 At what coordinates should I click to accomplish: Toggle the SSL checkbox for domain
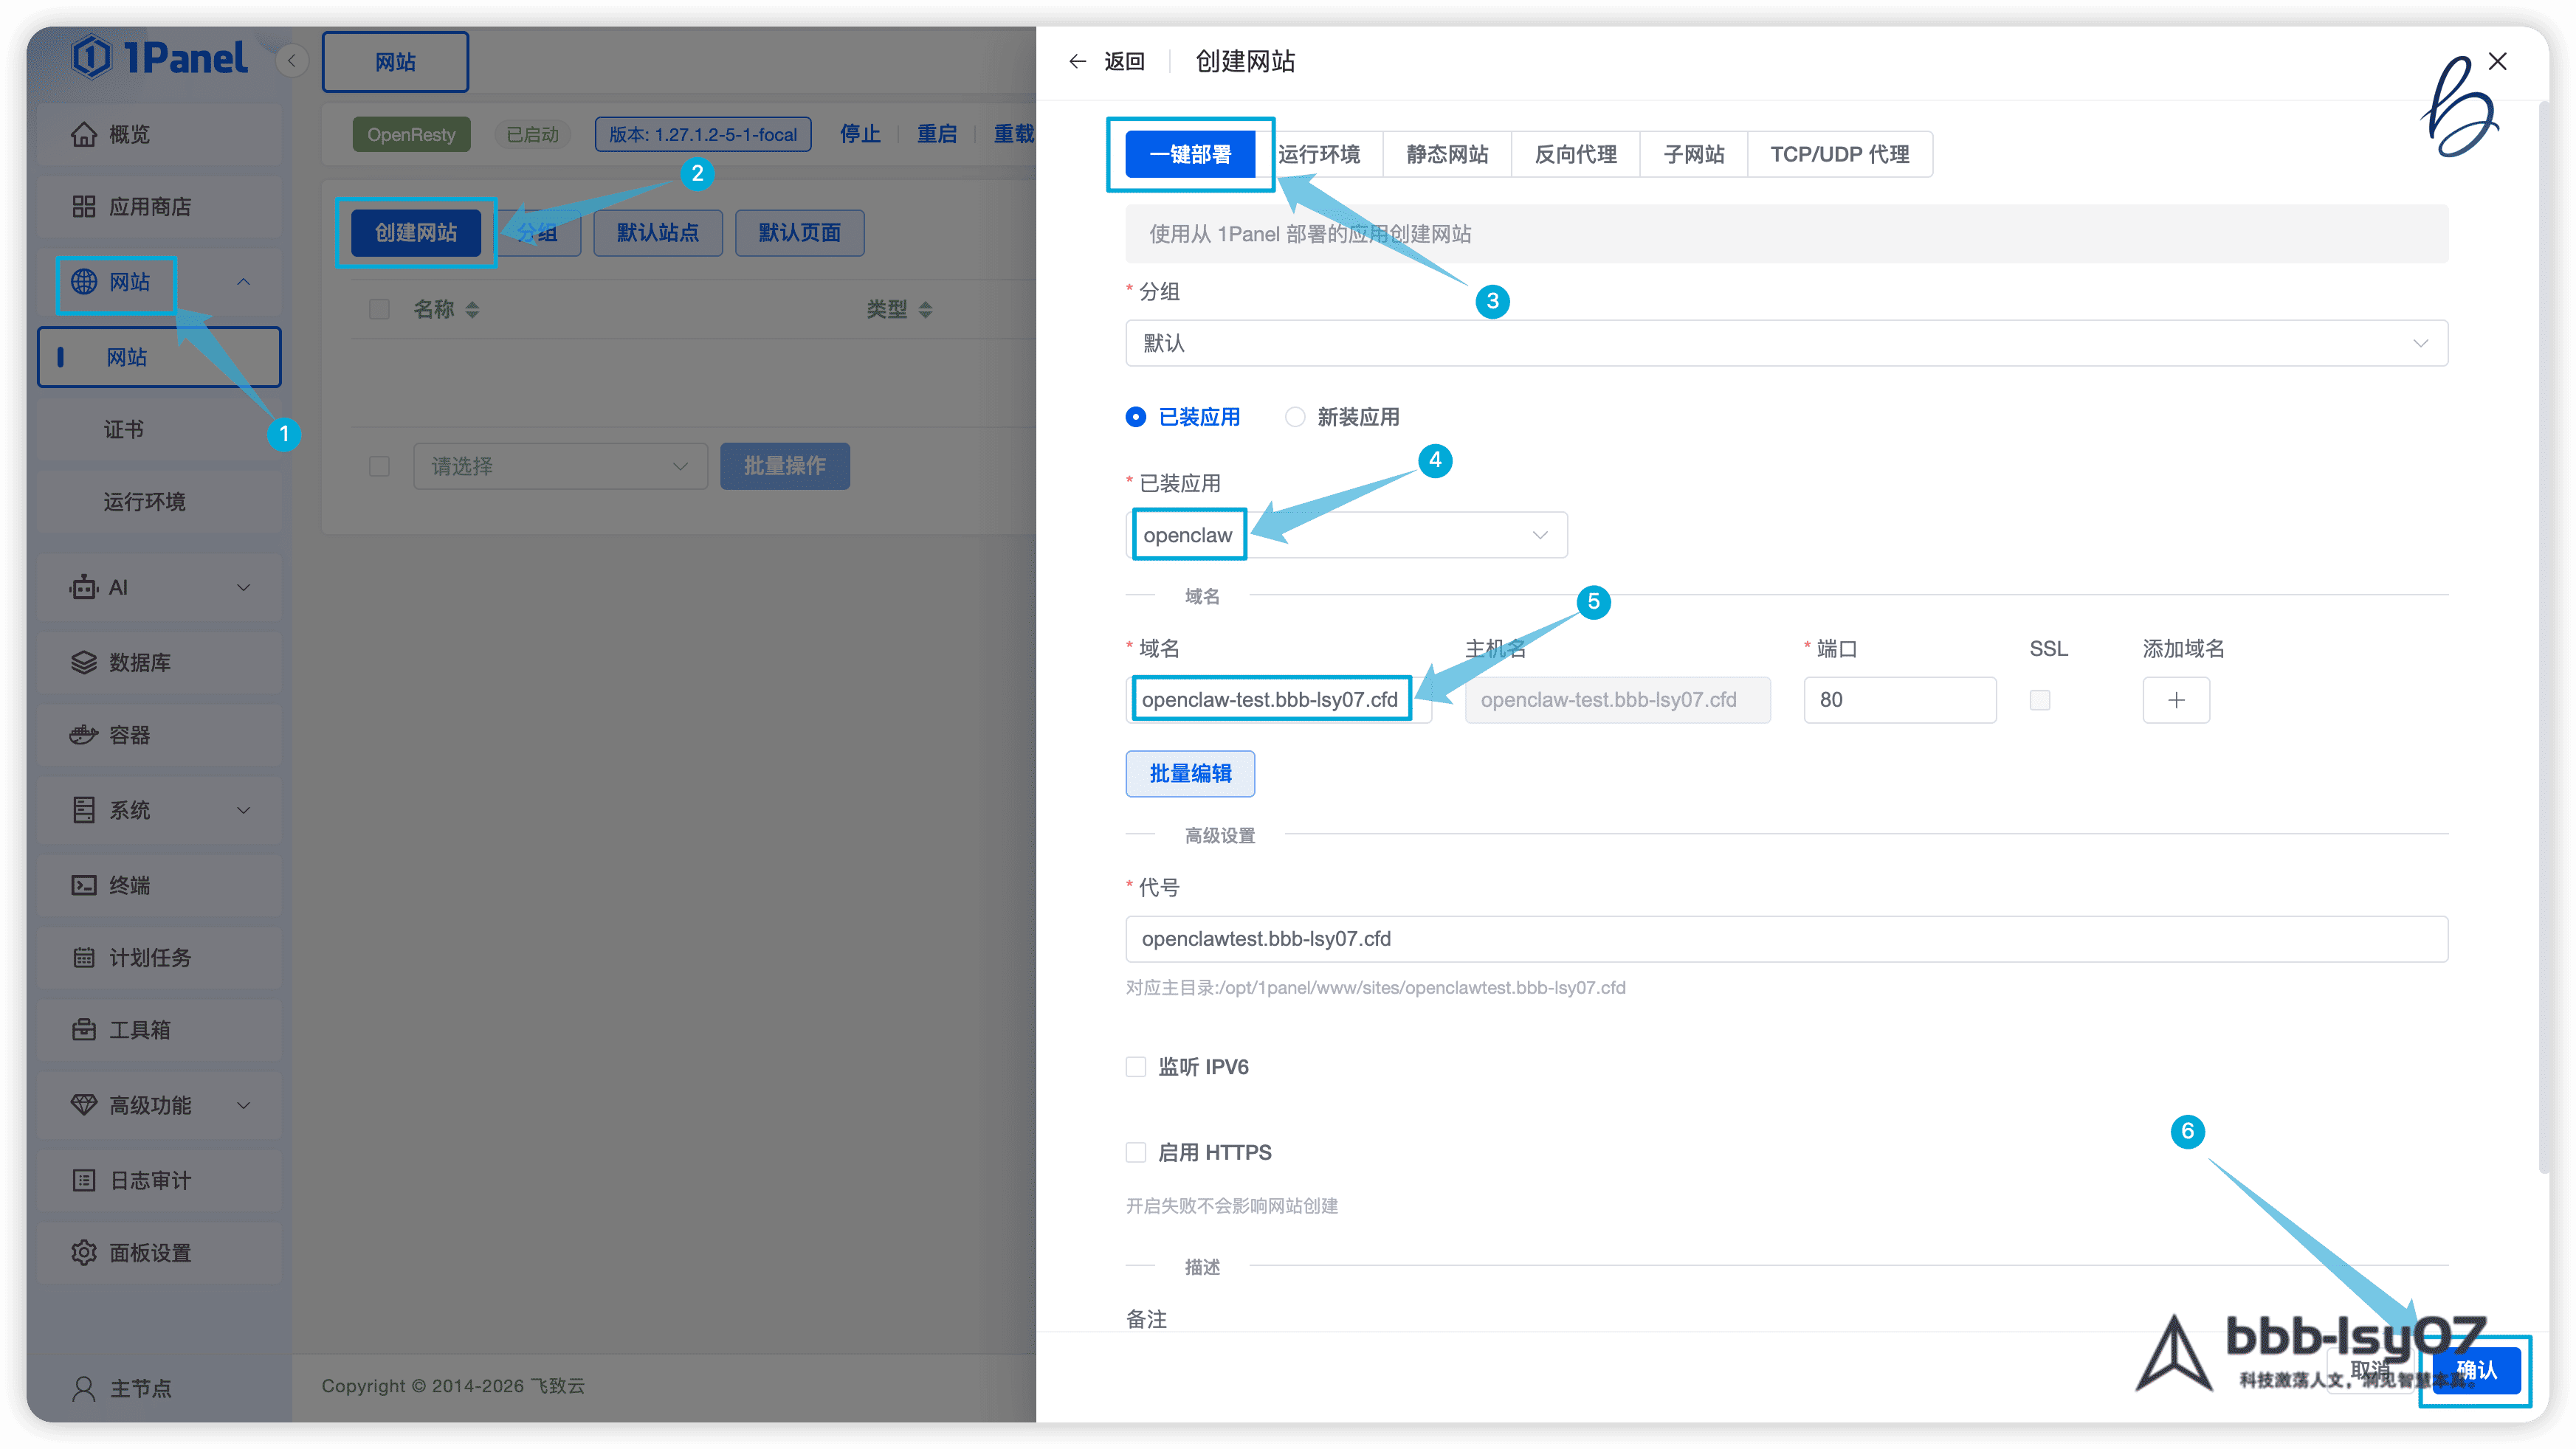2040,700
